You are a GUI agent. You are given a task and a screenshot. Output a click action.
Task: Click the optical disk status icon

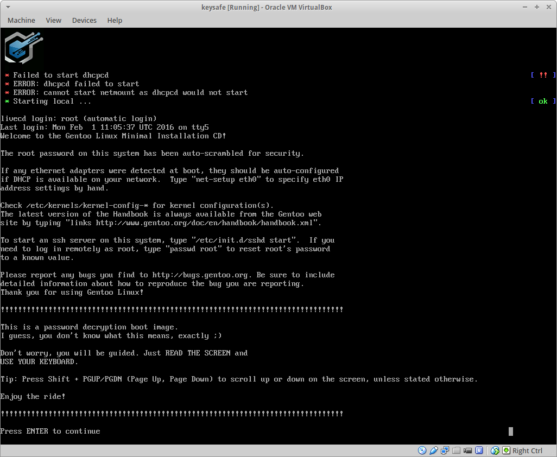pos(422,450)
